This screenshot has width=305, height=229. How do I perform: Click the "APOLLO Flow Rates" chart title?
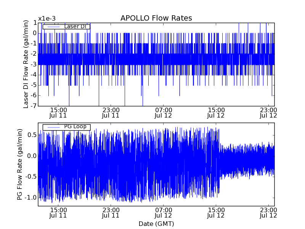(x=156, y=18)
